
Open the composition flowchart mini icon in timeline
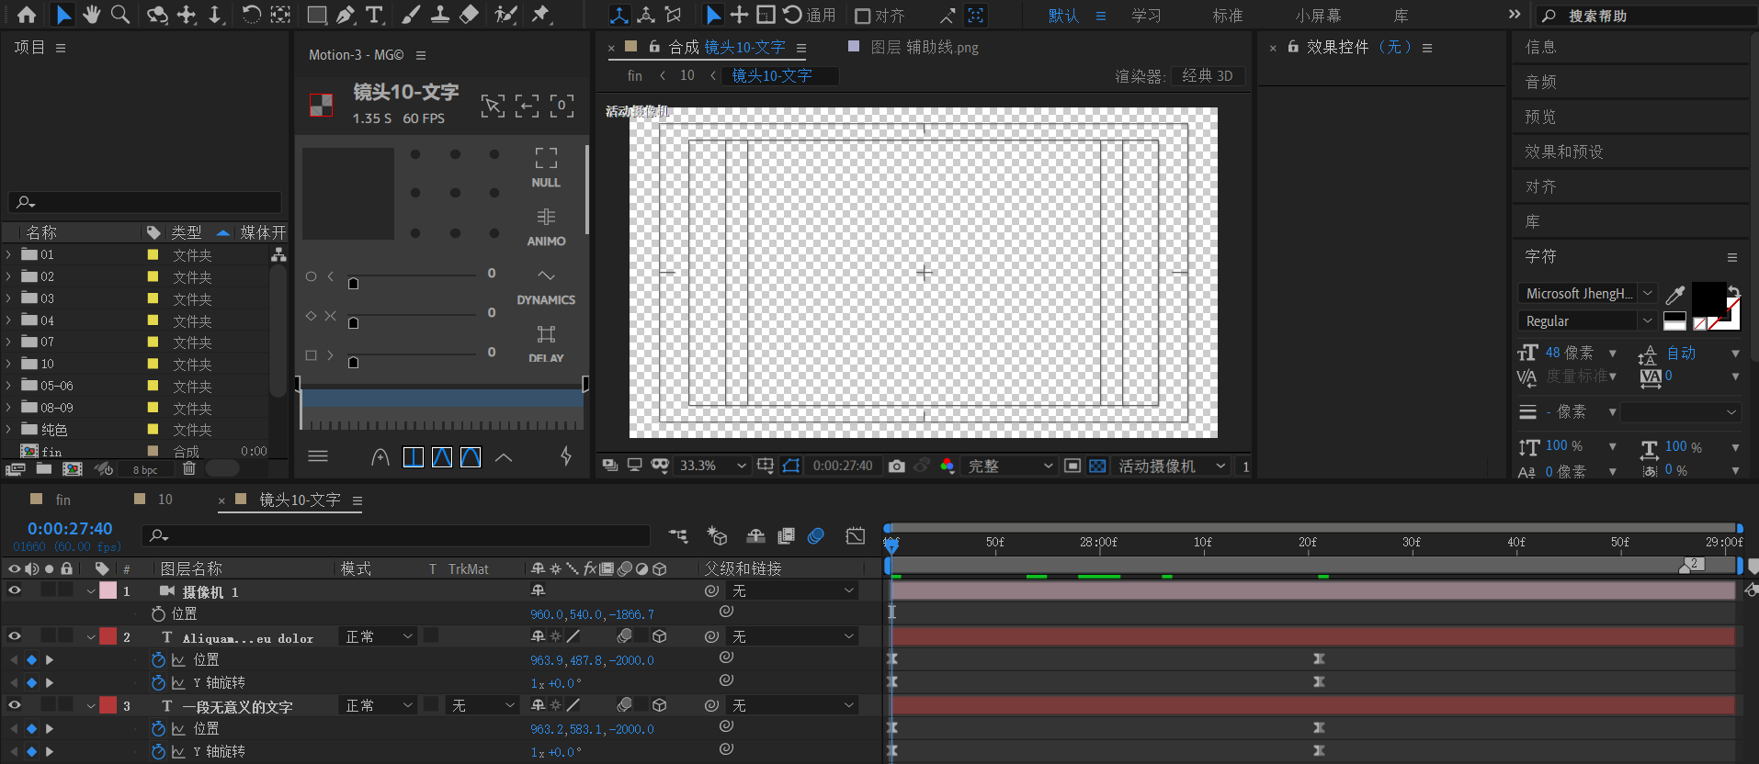678,535
